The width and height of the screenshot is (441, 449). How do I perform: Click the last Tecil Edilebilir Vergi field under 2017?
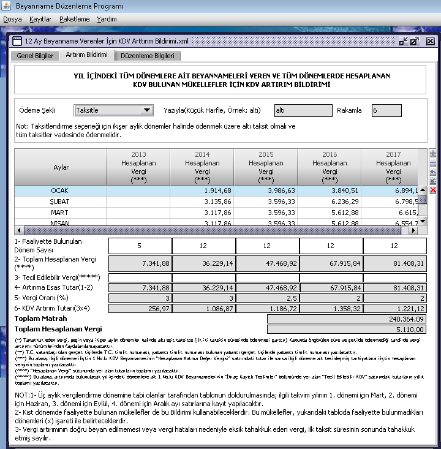[x=395, y=277]
